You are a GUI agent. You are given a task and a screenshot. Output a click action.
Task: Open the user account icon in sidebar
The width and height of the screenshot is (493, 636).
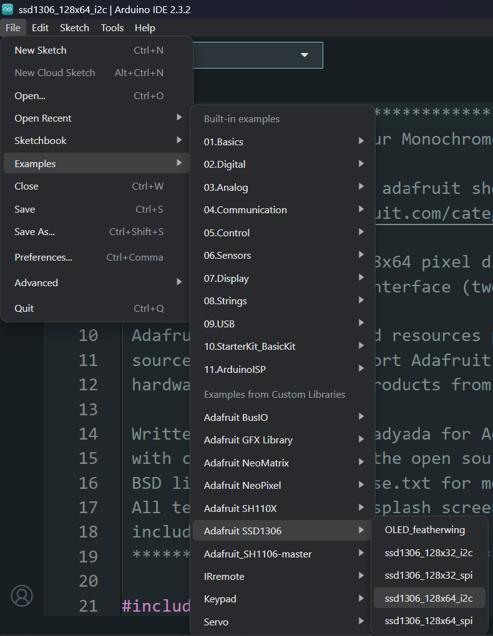pos(21,595)
